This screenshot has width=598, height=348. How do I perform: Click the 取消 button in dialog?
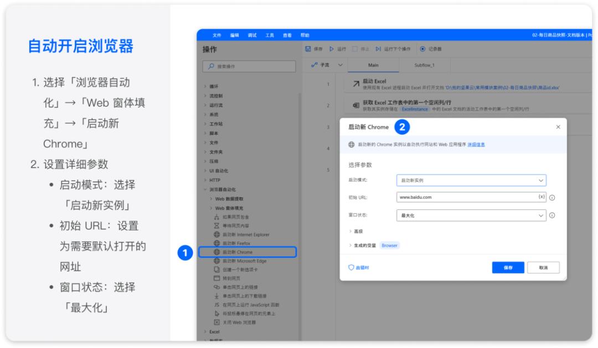544,267
